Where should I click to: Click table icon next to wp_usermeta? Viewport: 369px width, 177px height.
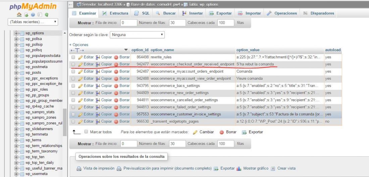pyautogui.click(x=22, y=174)
